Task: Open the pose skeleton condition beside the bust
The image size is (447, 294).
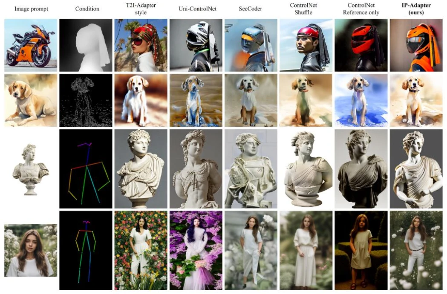Action: [86, 169]
